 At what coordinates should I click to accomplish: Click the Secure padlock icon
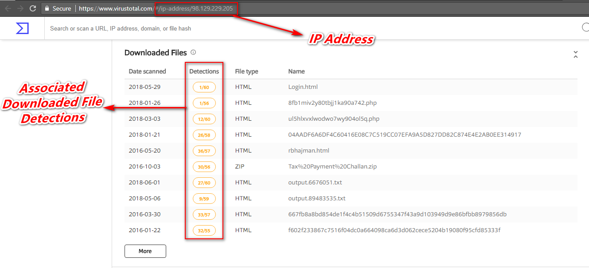47,8
